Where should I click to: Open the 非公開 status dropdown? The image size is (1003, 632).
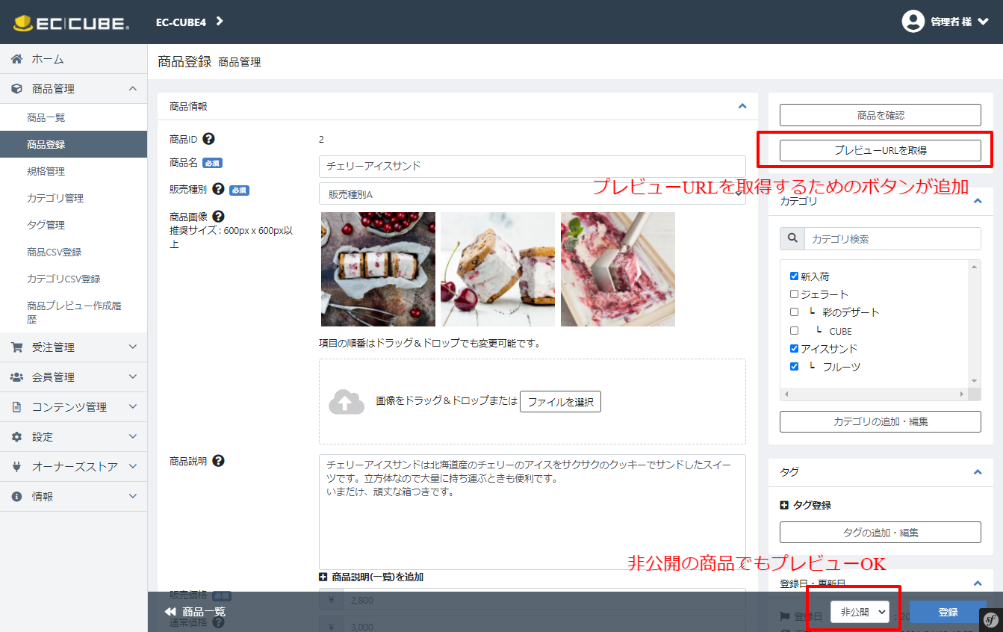[x=860, y=612]
